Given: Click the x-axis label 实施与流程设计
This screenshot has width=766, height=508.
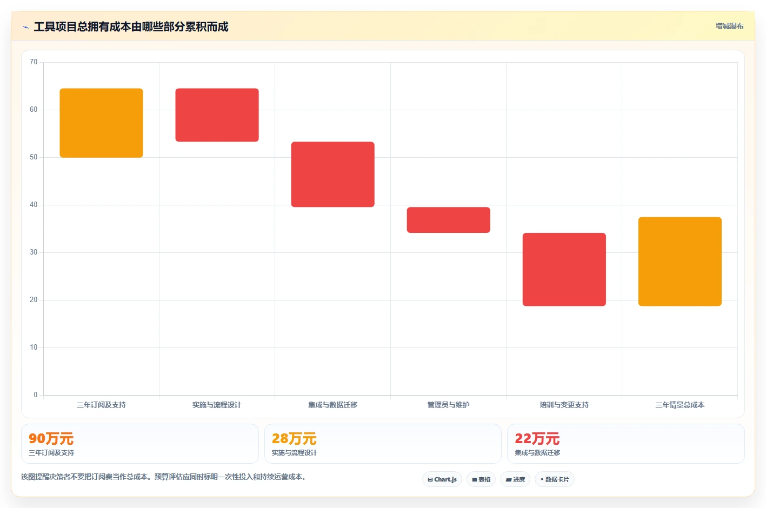Looking at the screenshot, I should pos(217,405).
